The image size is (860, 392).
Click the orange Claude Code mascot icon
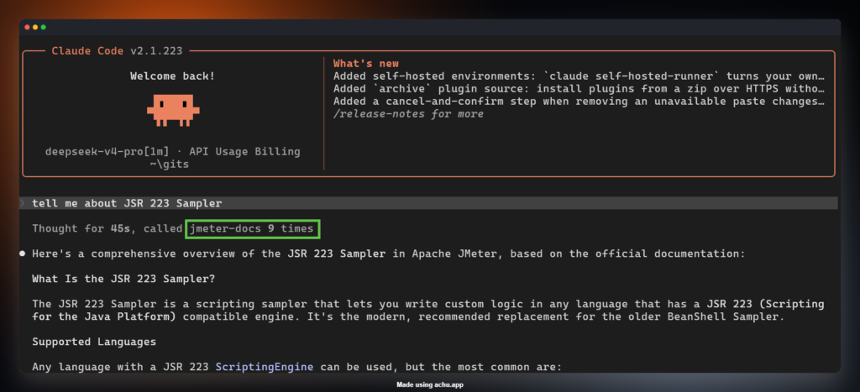(173, 110)
